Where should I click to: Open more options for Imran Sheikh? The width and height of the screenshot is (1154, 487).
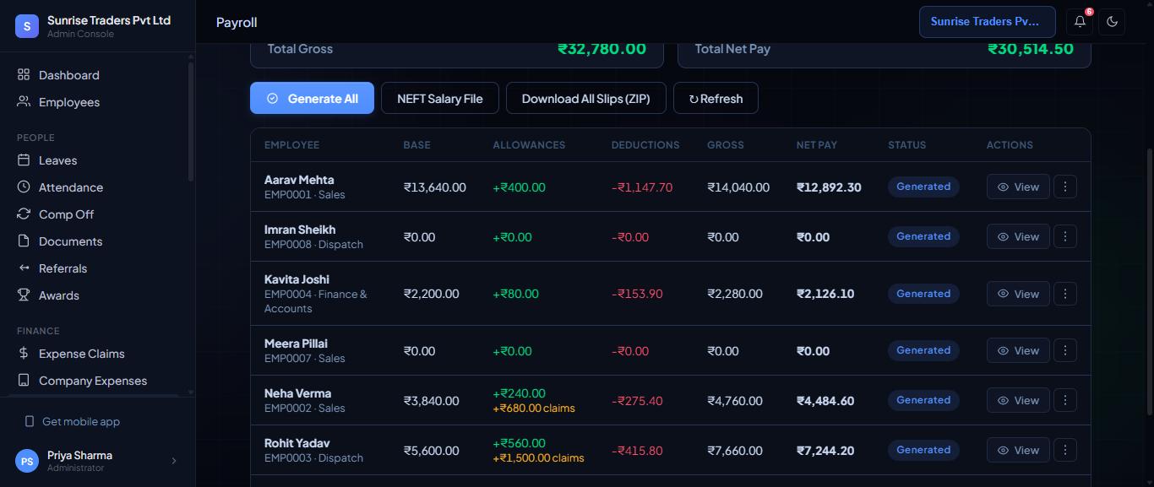tap(1065, 236)
